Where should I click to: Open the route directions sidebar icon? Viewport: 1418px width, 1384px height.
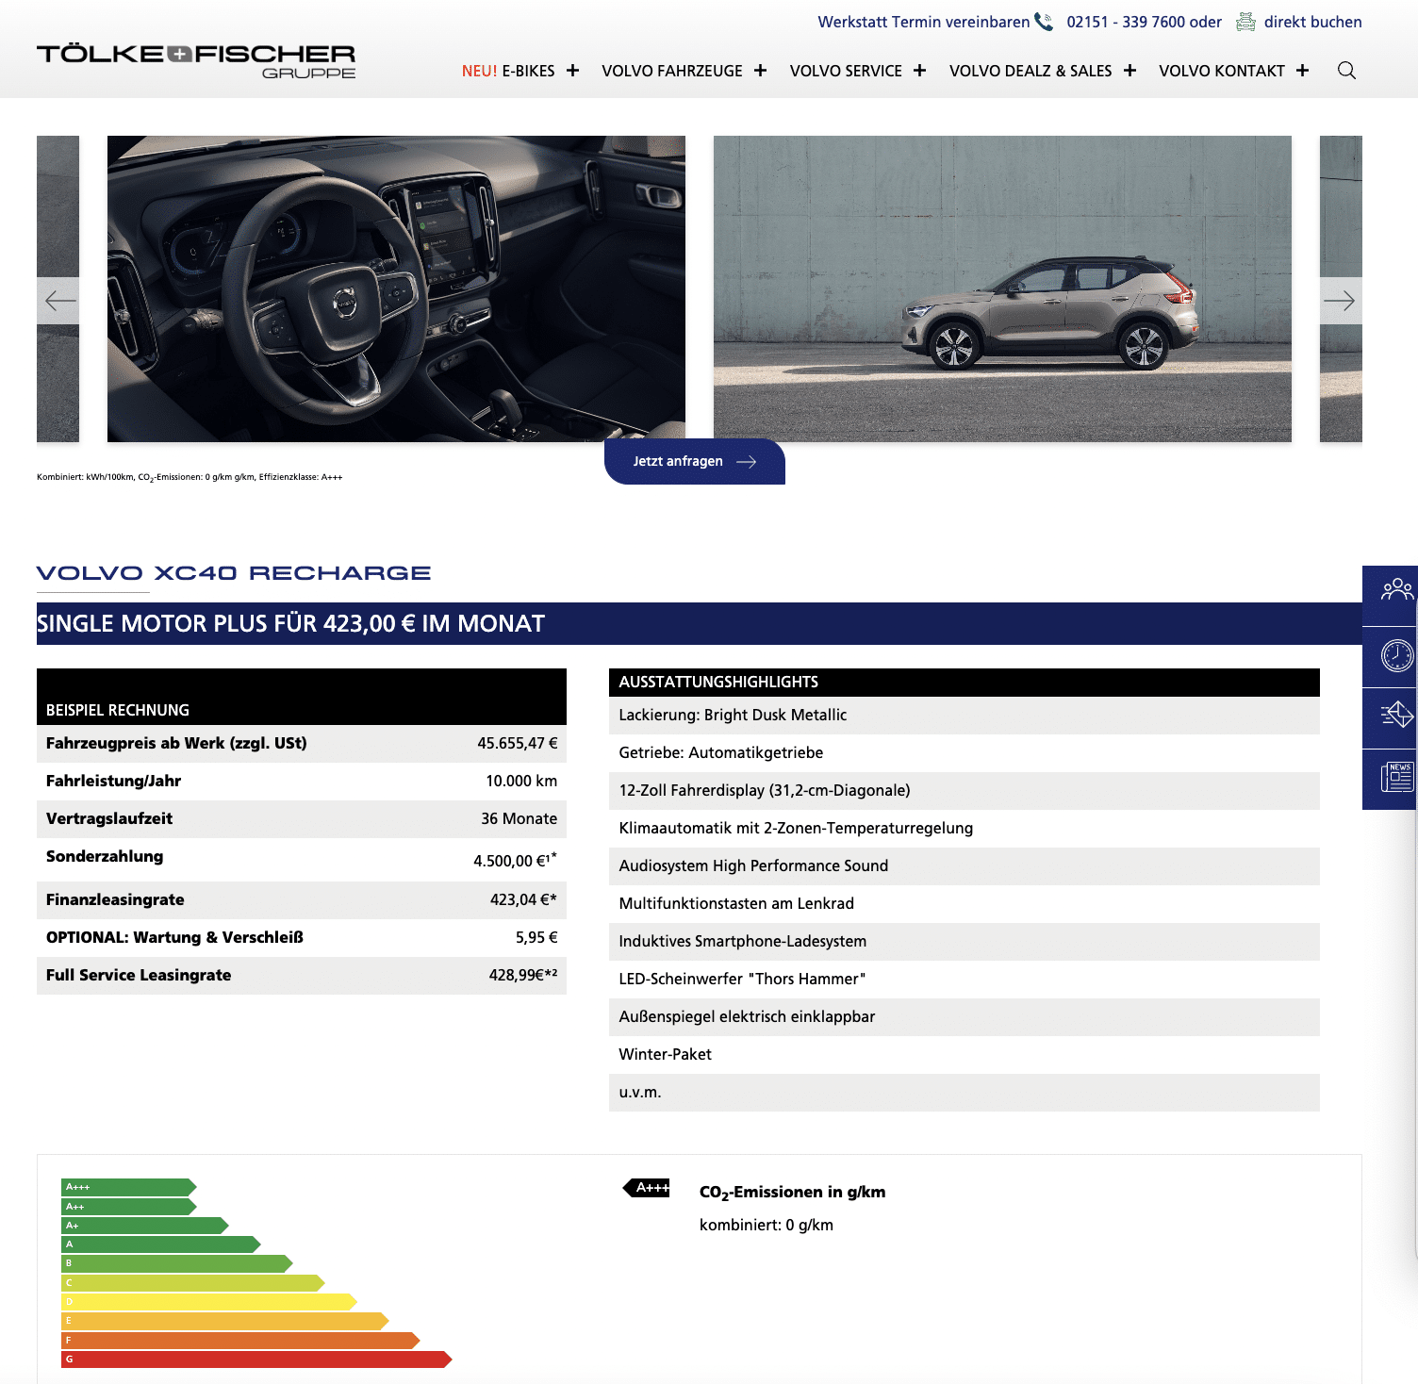(1397, 716)
